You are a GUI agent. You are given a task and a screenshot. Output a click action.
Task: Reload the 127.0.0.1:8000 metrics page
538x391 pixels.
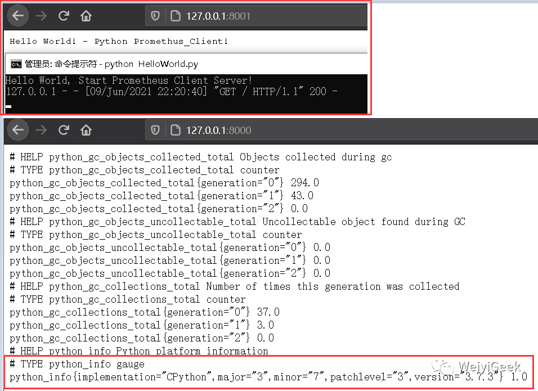(64, 130)
